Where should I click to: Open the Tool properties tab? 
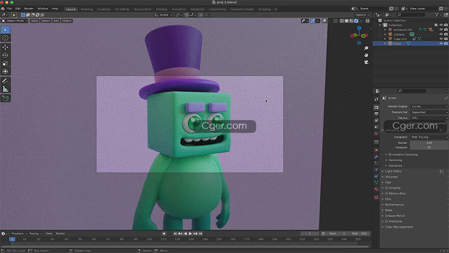(376, 99)
